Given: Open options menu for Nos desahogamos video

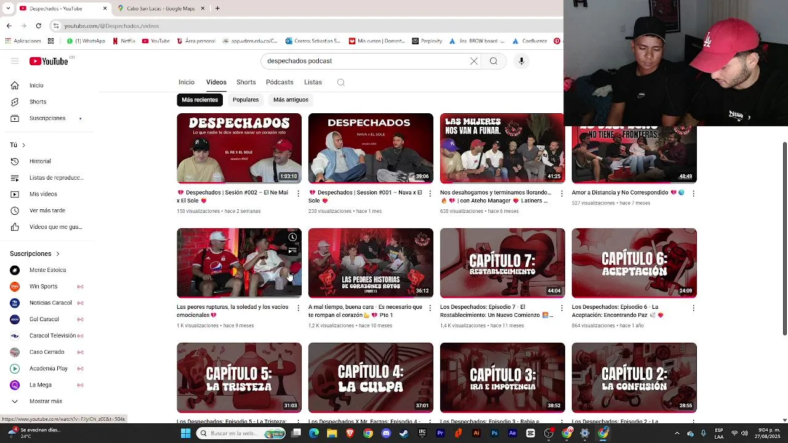Looking at the screenshot, I should (562, 193).
